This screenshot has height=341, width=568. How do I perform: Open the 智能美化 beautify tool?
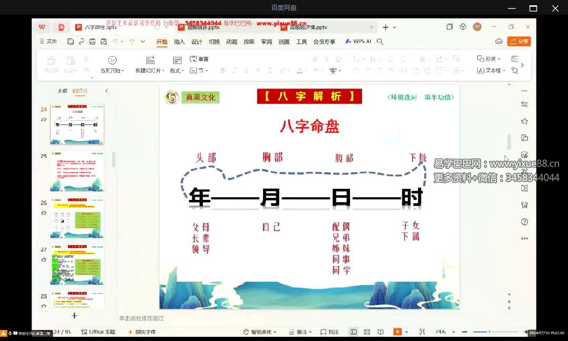tap(260, 332)
